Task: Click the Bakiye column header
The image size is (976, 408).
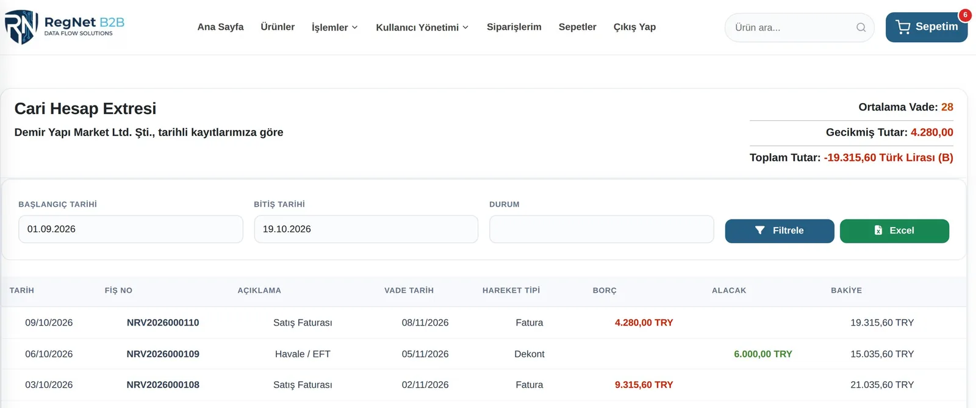Action: 846,290
